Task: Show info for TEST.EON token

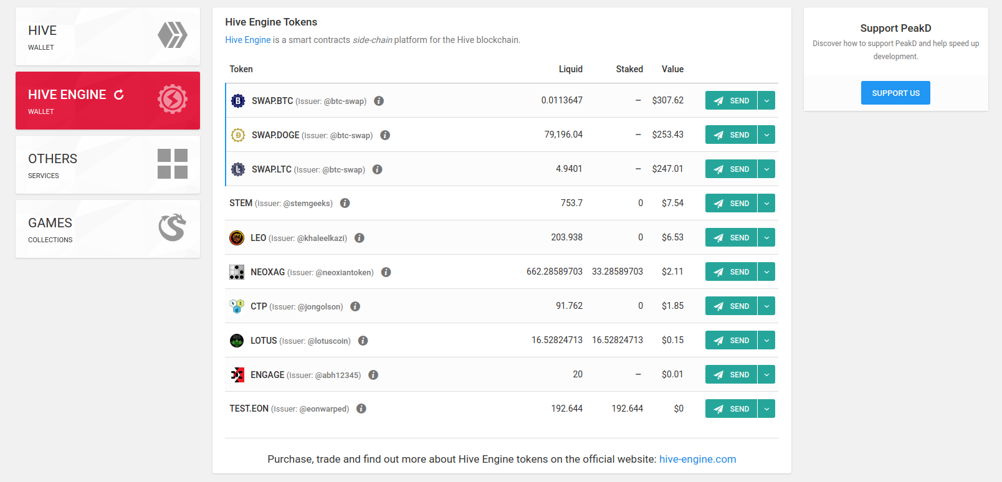Action: pos(361,409)
